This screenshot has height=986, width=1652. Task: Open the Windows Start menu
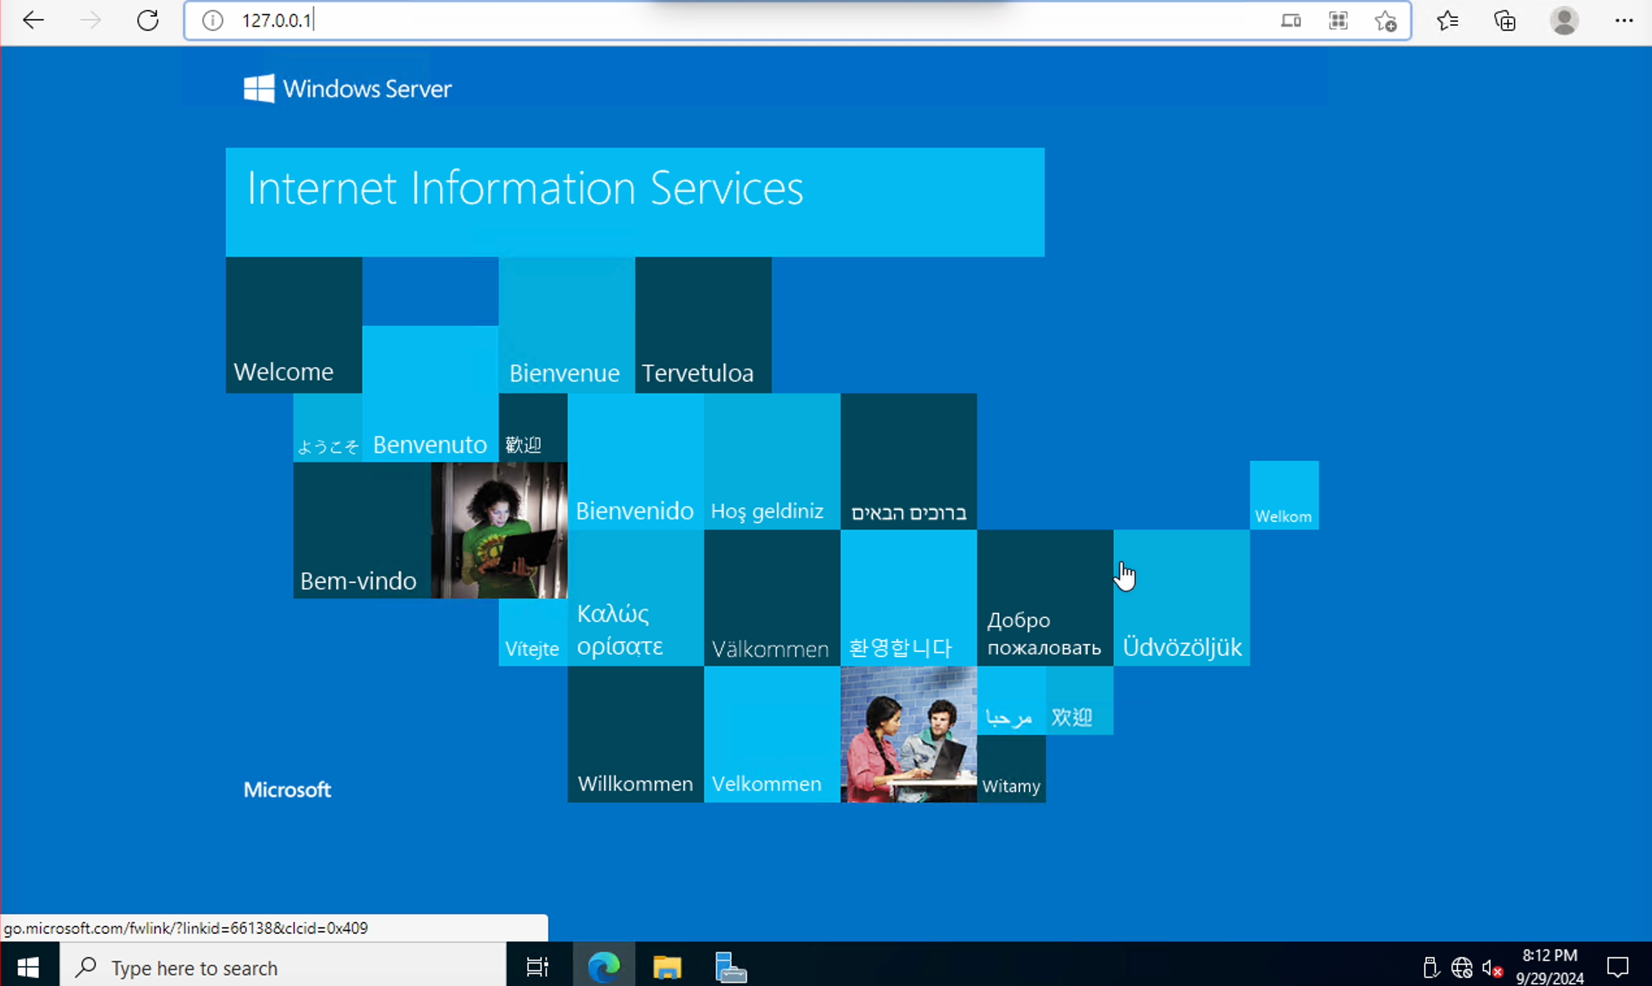coord(28,967)
